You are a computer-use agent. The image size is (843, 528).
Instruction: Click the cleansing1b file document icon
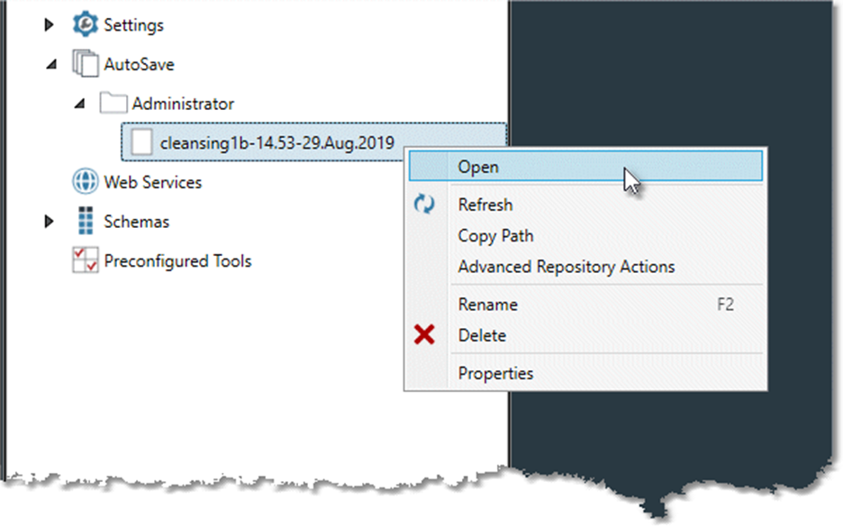click(x=141, y=141)
